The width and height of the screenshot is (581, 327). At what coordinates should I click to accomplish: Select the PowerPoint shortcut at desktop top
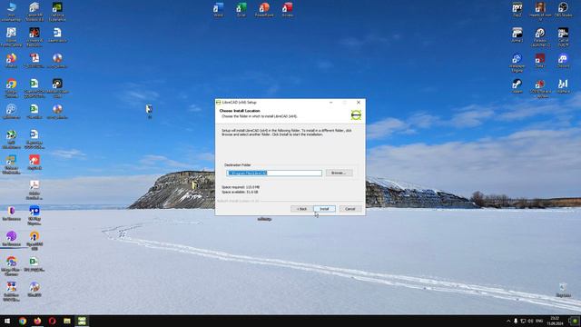[x=264, y=10]
